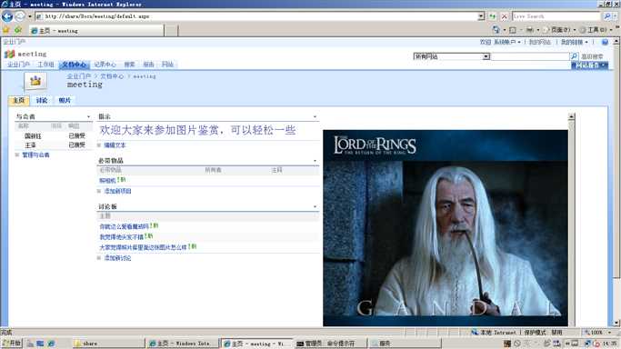Click the IE Back arrow button

tap(7, 16)
